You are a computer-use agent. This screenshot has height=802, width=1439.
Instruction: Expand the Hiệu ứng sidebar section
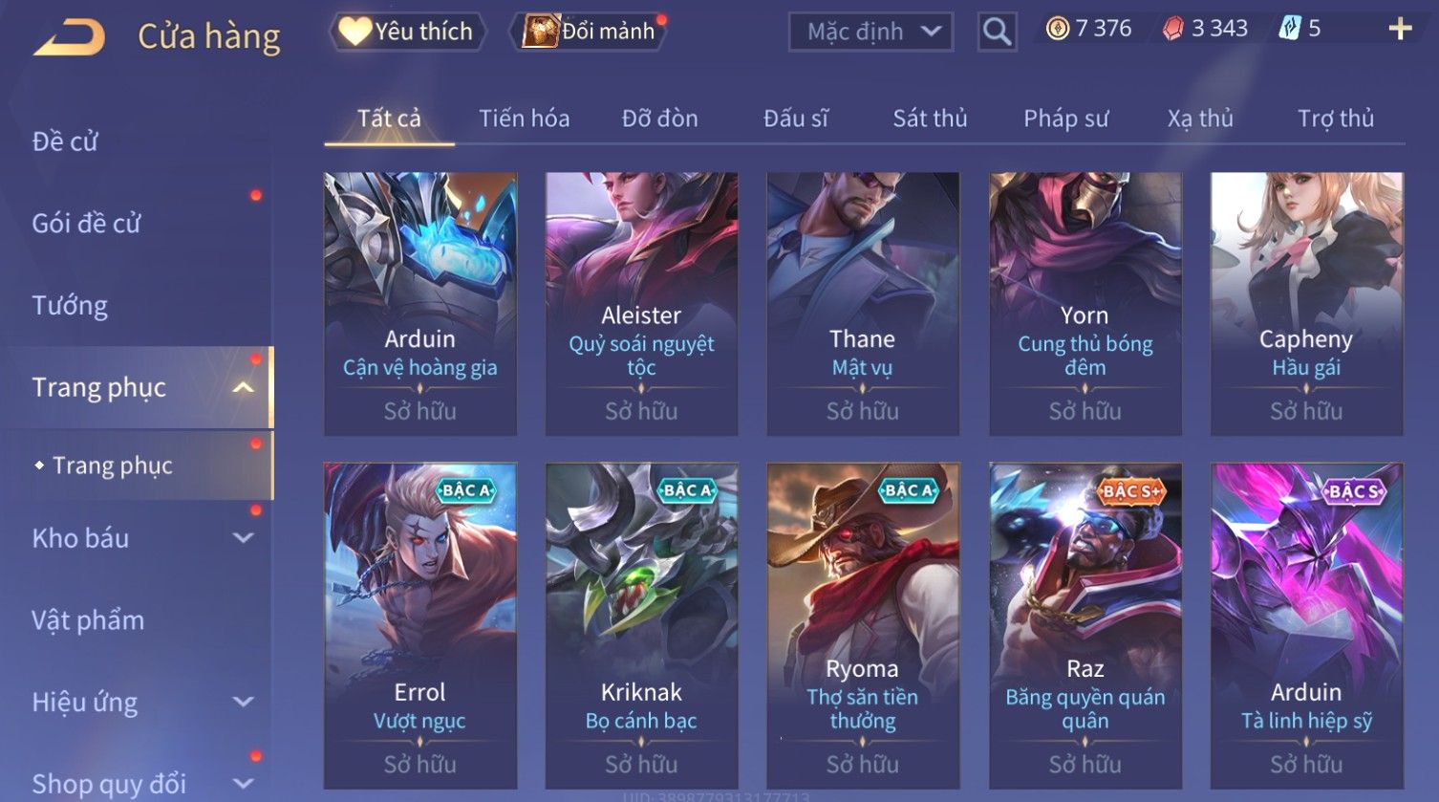point(244,703)
